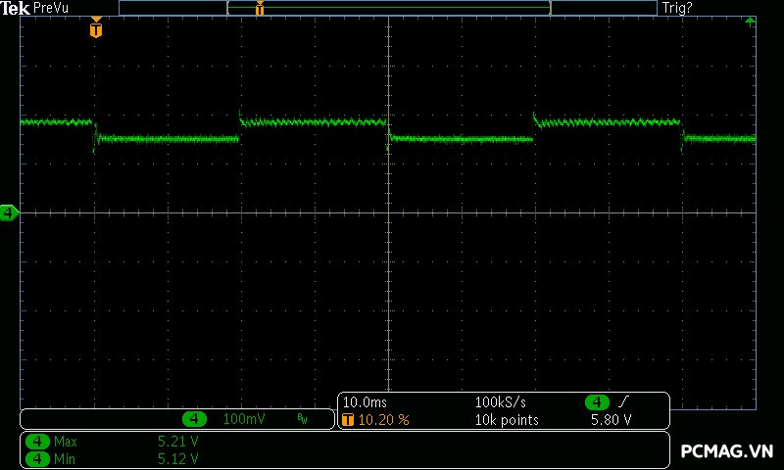784x470 pixels.
Task: Click the Trig? trigger status indicator
Action: (676, 8)
